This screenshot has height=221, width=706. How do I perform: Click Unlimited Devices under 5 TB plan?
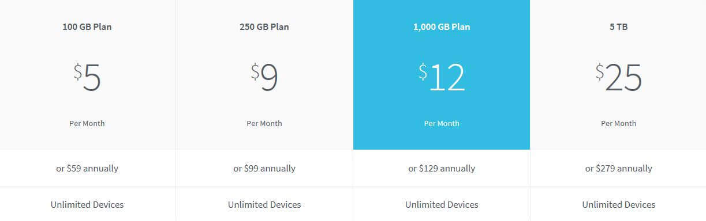pyautogui.click(x=619, y=204)
